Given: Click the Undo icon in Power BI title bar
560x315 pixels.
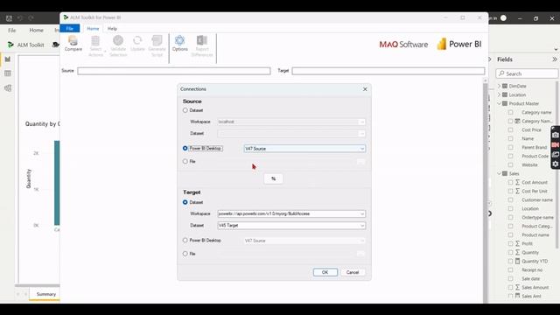Looking at the screenshot, I should coord(20,17).
